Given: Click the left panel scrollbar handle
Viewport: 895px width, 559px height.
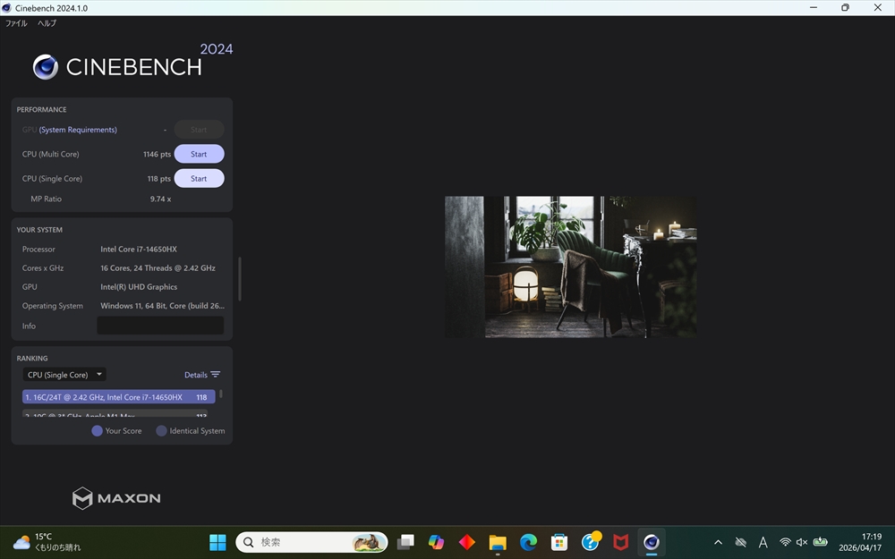Looking at the screenshot, I should (x=240, y=279).
